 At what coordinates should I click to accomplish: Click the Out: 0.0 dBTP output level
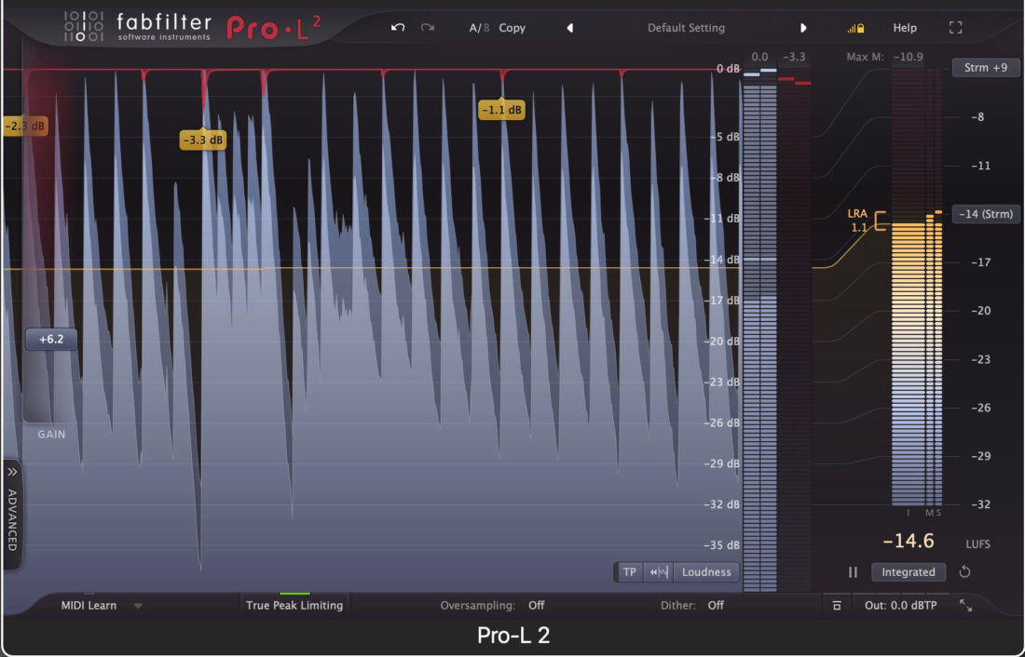900,606
